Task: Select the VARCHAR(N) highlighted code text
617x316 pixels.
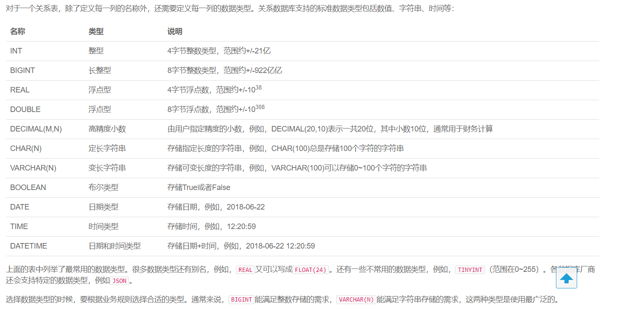Action: 356,299
